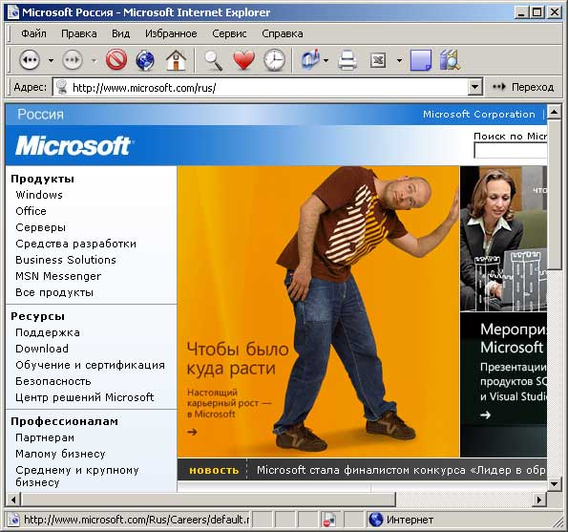The image size is (568, 532).
Task: Click the news headline about Microsoft финалистом конкурса
Action: (401, 470)
